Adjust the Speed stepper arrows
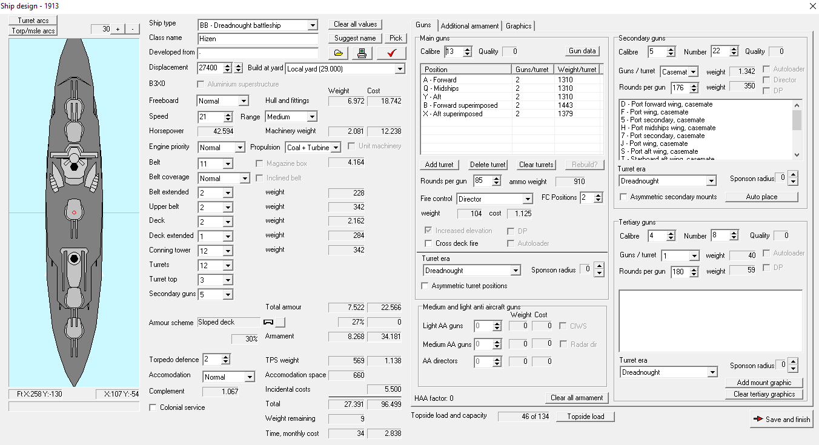This screenshot has height=445, width=819. pos(228,117)
